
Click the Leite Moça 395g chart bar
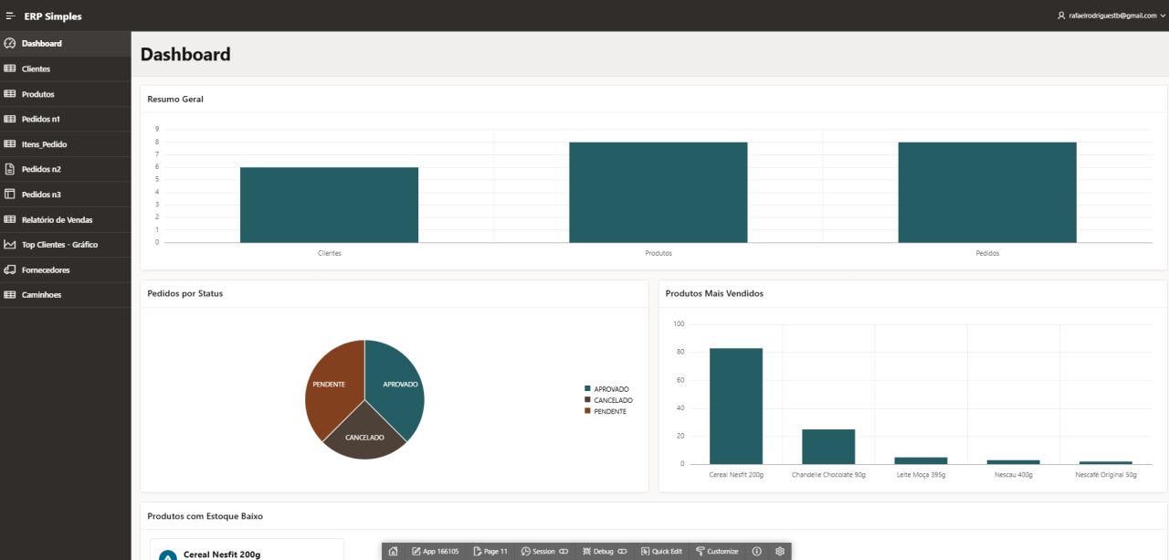[921, 460]
